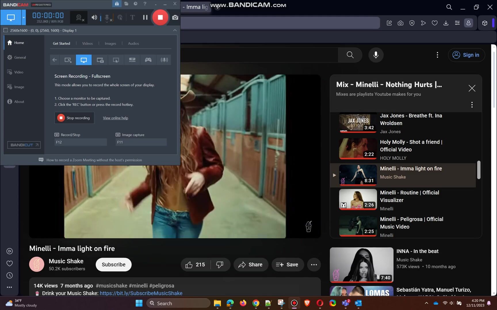Open Bandicam scheduled recording clock icon
This screenshot has width=497, height=310.
coord(135,4)
